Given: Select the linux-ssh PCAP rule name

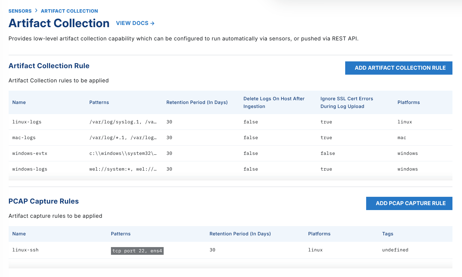Looking at the screenshot, I should (x=26, y=250).
